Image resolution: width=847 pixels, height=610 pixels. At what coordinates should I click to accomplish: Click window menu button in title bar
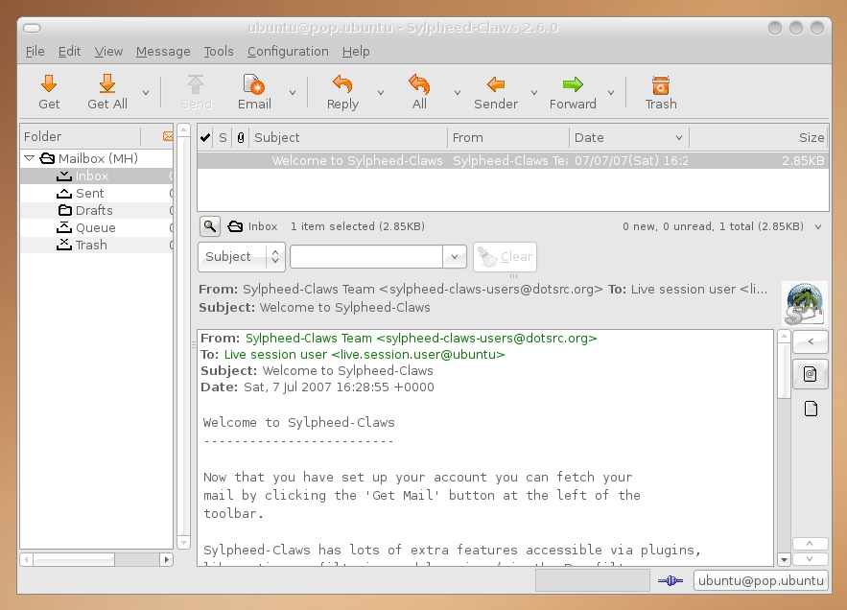(x=32, y=28)
